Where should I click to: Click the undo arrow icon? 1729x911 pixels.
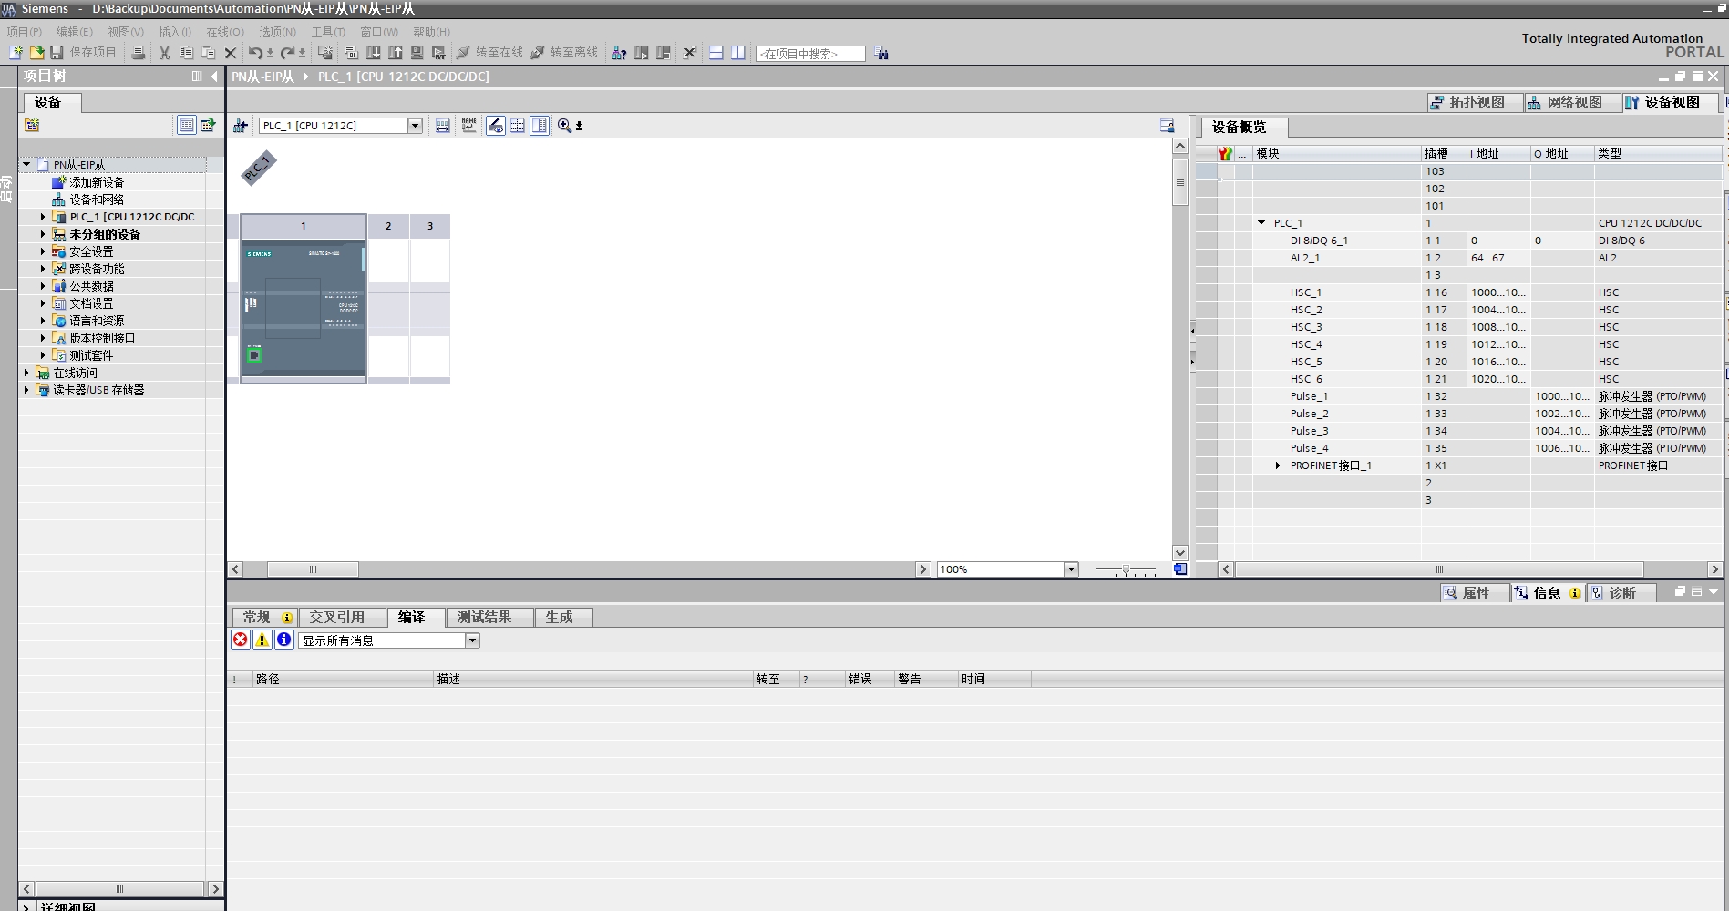point(256,53)
